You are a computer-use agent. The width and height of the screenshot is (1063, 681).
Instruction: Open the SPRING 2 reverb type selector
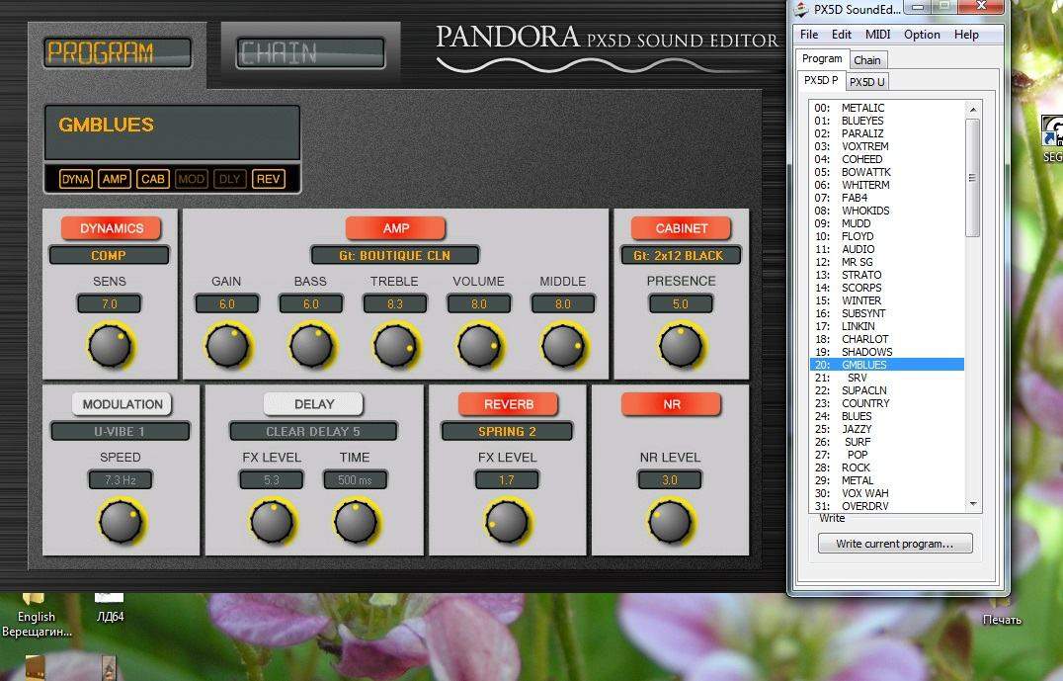click(507, 431)
